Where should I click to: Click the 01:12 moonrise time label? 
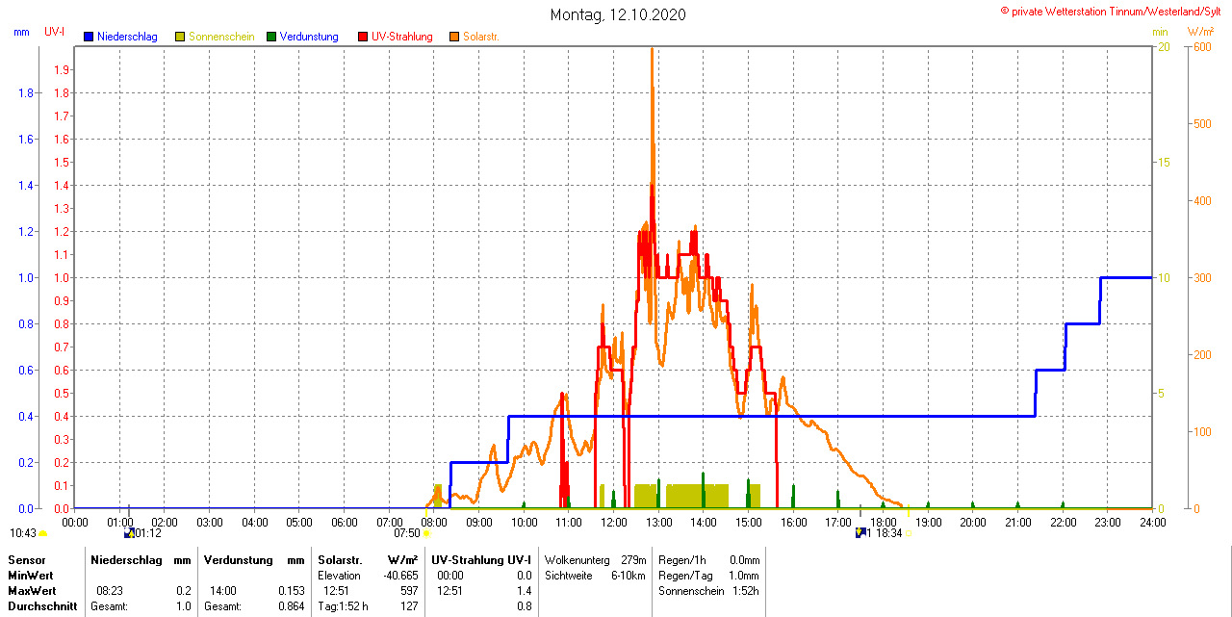coord(148,533)
